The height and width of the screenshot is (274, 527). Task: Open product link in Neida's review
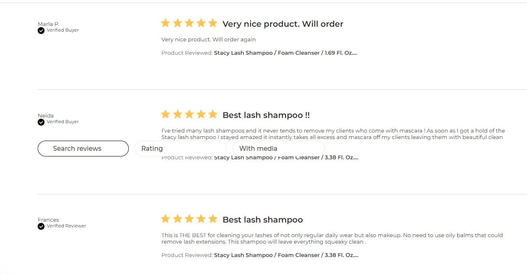point(286,158)
